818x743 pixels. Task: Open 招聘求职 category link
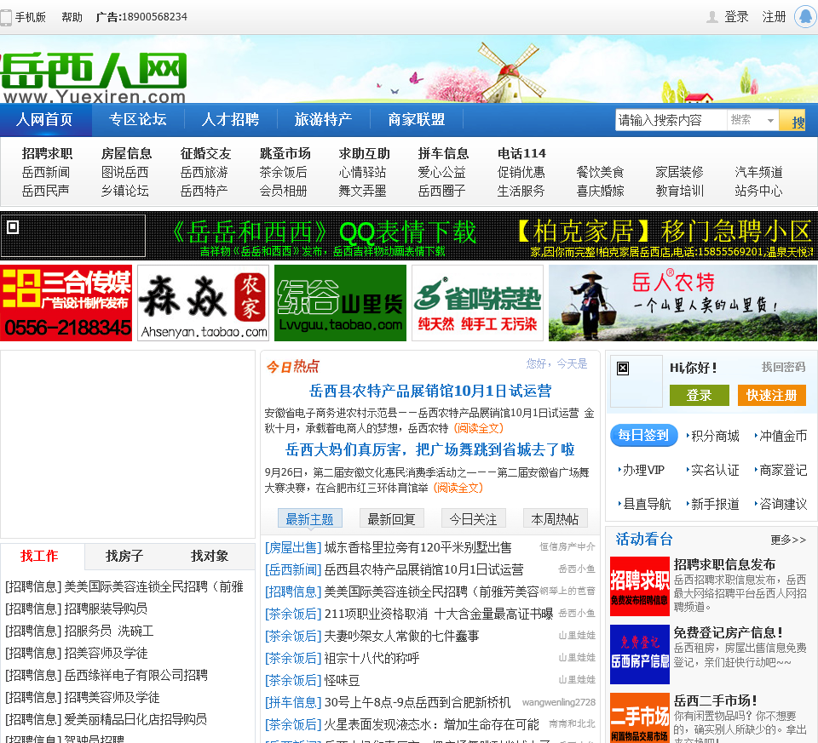click(x=47, y=154)
